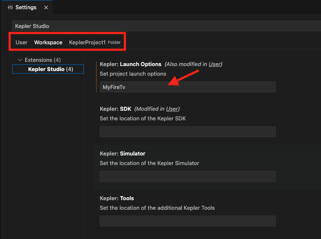Select the Kepler: Launch Options setting title
This screenshot has height=239, width=321.
[x=130, y=64]
